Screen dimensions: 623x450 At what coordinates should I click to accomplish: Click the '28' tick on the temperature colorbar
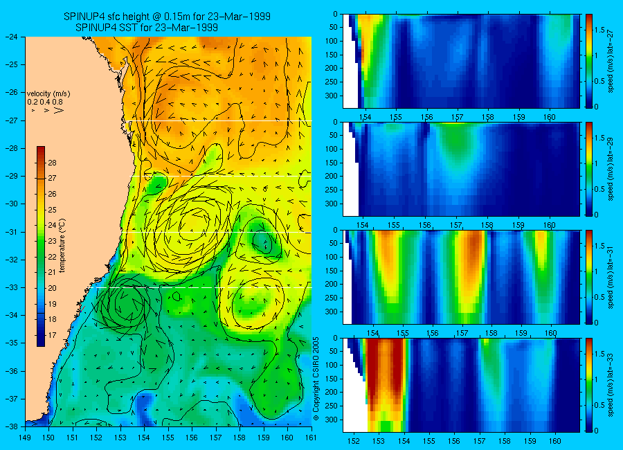53,163
